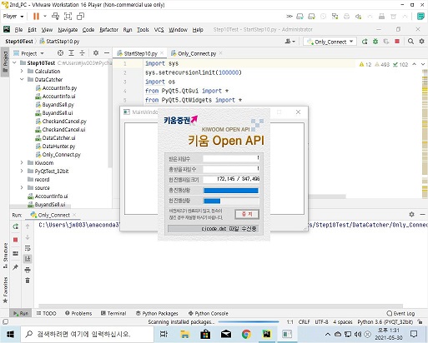Open the Event Log

point(400,313)
